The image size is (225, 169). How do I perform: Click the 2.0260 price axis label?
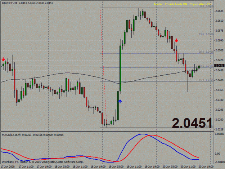pyautogui.click(x=219, y=120)
